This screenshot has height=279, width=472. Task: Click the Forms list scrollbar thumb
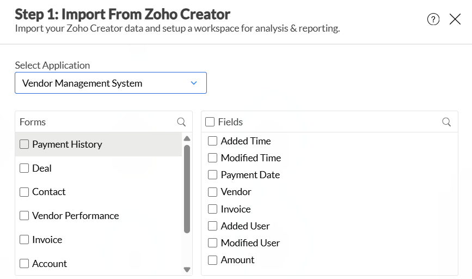pyautogui.click(x=187, y=189)
